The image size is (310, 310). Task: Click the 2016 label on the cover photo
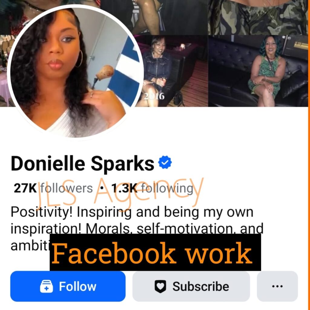pos(154,96)
